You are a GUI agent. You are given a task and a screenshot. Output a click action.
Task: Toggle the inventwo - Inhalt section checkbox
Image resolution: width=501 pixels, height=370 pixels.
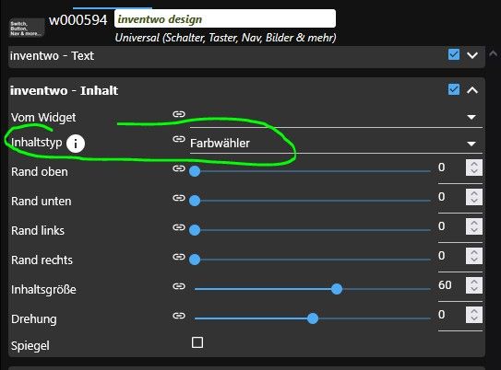click(x=454, y=89)
